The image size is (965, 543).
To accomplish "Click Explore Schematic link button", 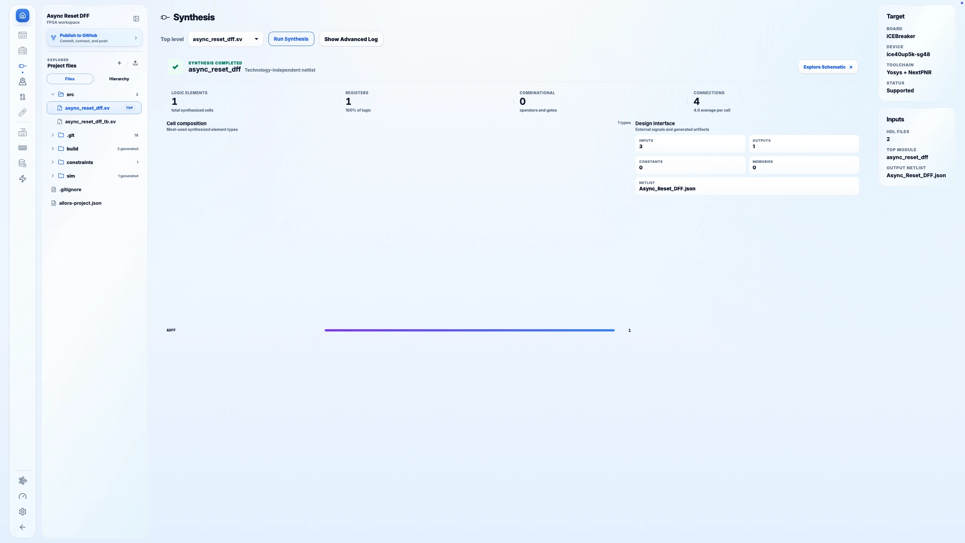I will click(x=828, y=67).
